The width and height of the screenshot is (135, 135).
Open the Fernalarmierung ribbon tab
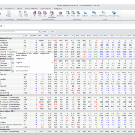pos(10,9)
